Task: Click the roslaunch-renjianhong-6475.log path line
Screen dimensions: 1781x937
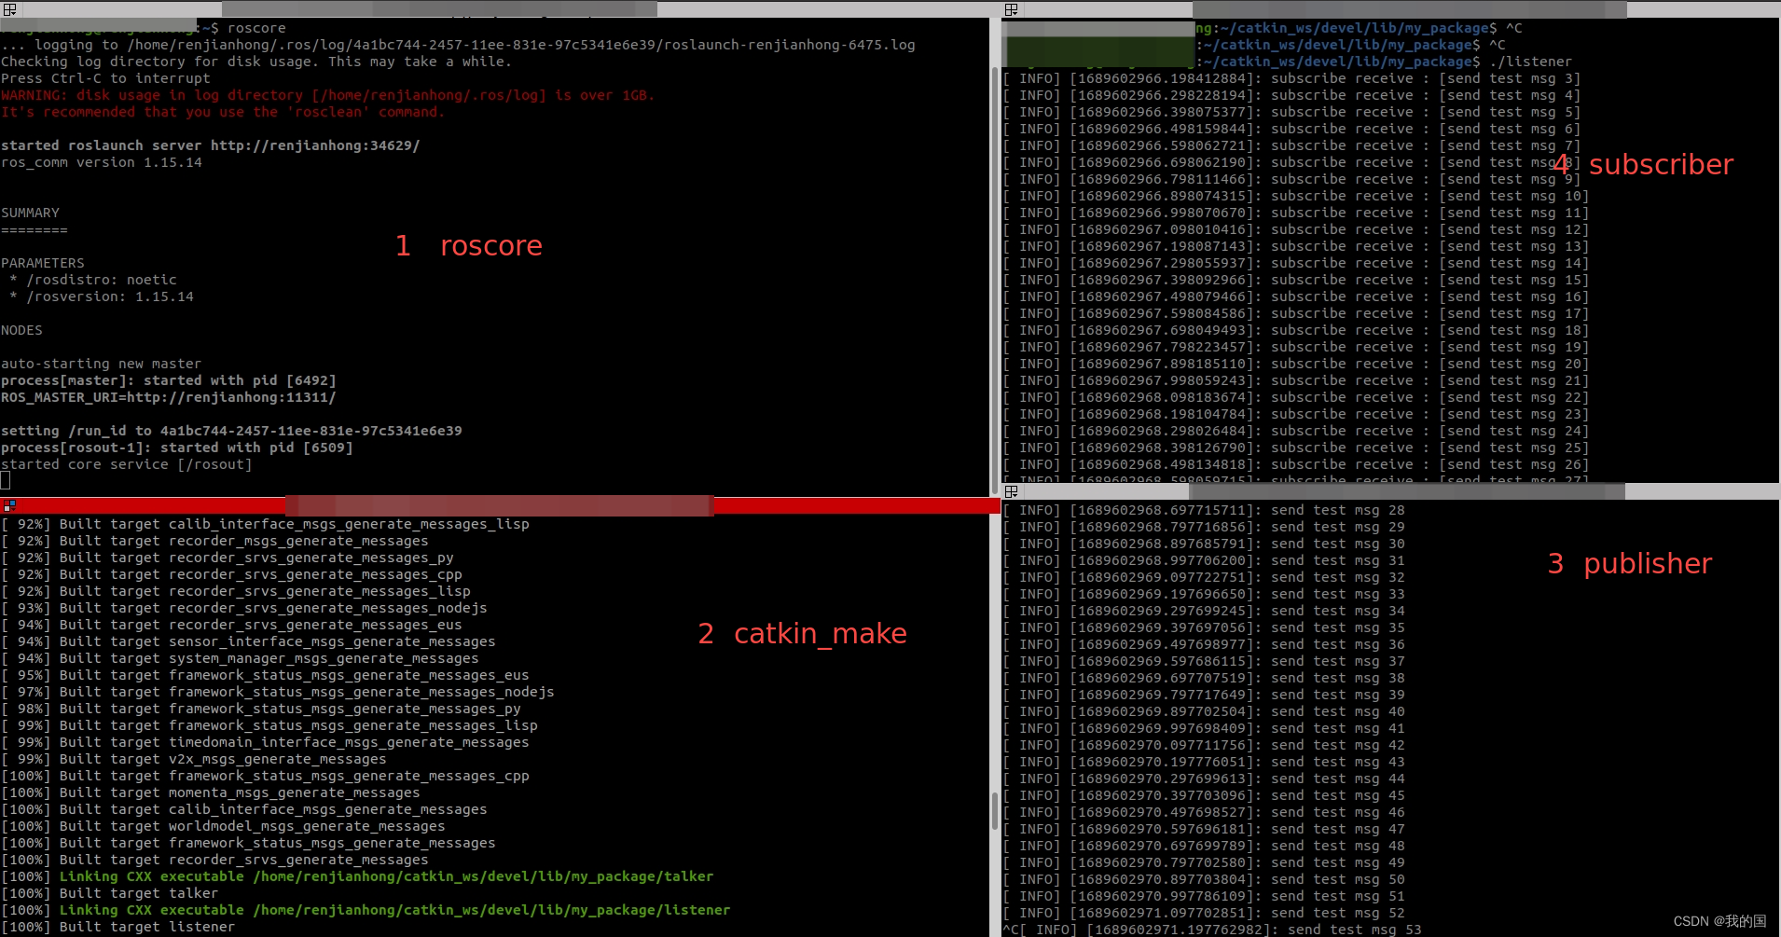Action: coord(458,45)
